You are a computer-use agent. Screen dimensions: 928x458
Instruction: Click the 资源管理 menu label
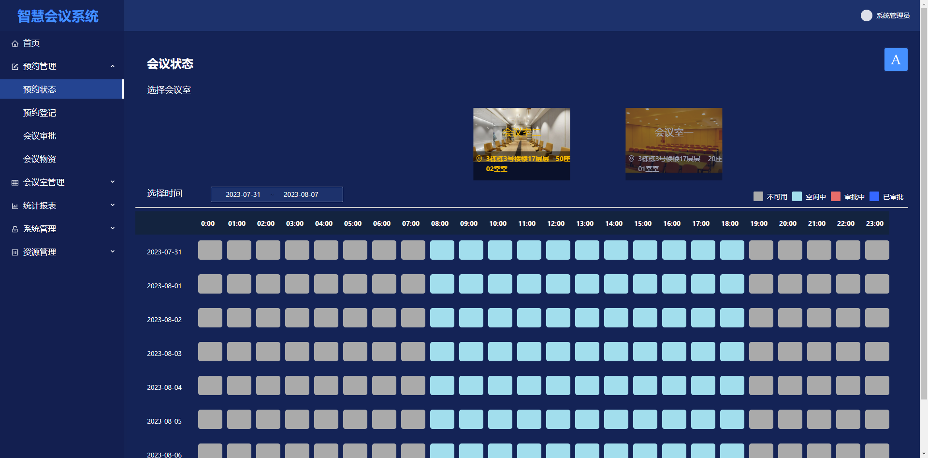[x=40, y=252]
